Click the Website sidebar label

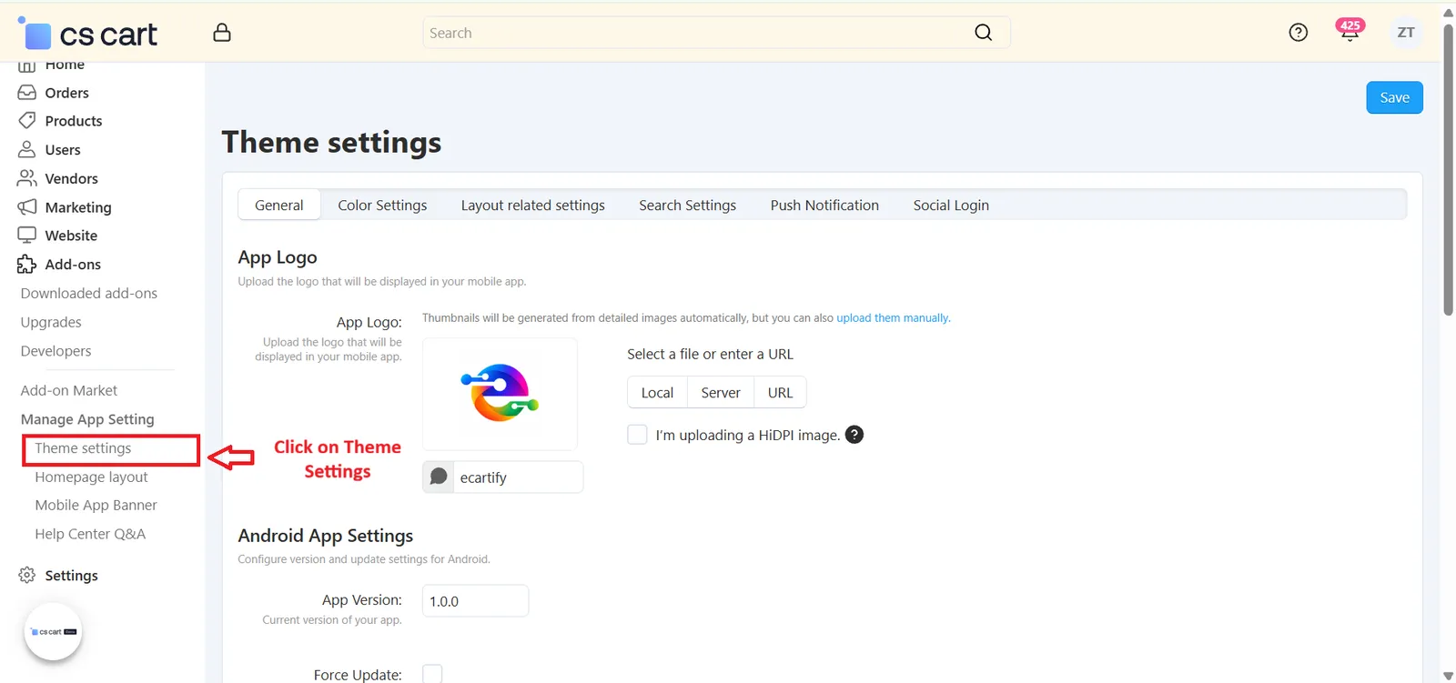click(x=71, y=236)
